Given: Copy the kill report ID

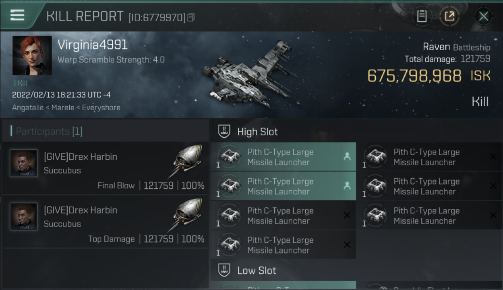Looking at the screenshot, I should pyautogui.click(x=191, y=17).
